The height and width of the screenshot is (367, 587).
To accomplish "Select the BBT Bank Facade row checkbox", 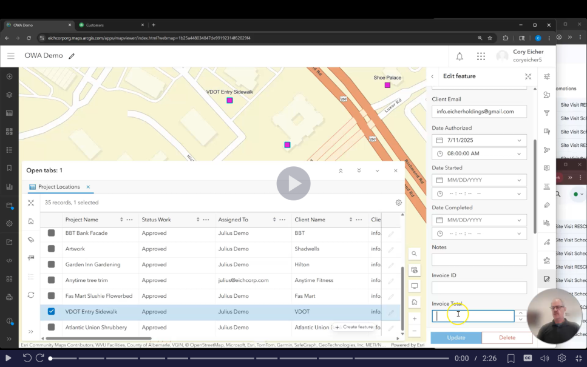I will tap(52, 233).
